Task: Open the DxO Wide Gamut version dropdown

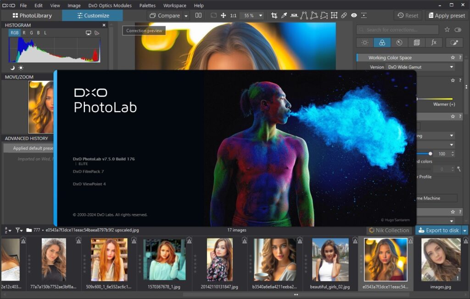Action: [x=420, y=67]
